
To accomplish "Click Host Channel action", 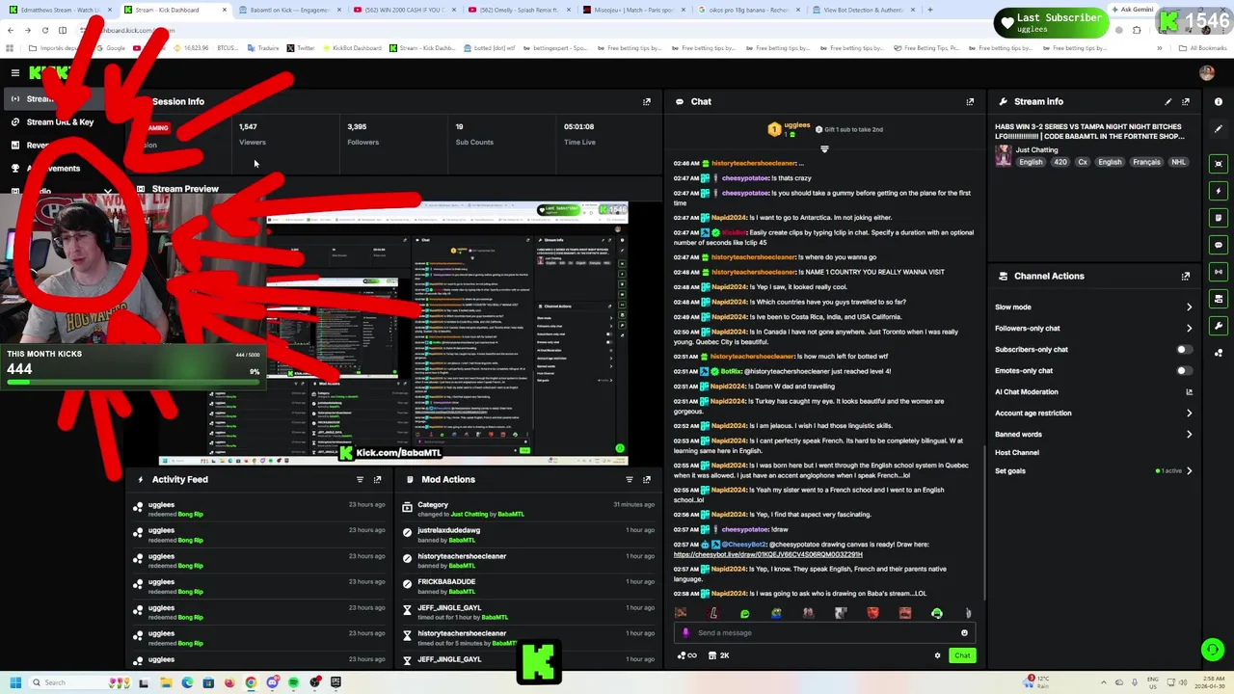I will pos(1017,453).
